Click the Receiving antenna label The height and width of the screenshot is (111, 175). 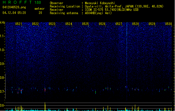pos(64,13)
